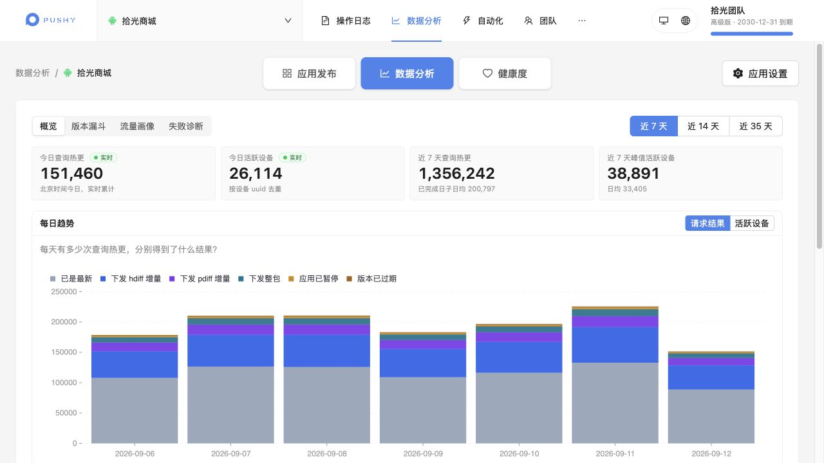Click the 数据分析 breadcrumb link
The image size is (824, 463).
pyautogui.click(x=32, y=73)
